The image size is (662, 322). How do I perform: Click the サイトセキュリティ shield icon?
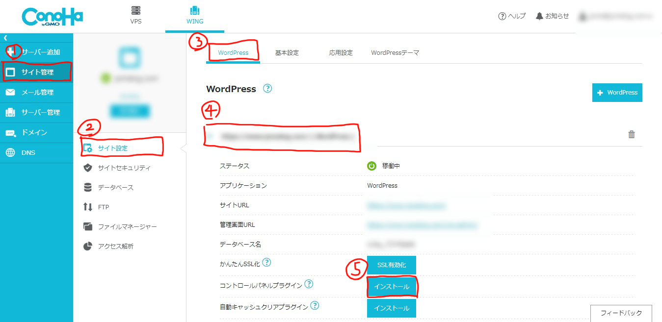88,168
